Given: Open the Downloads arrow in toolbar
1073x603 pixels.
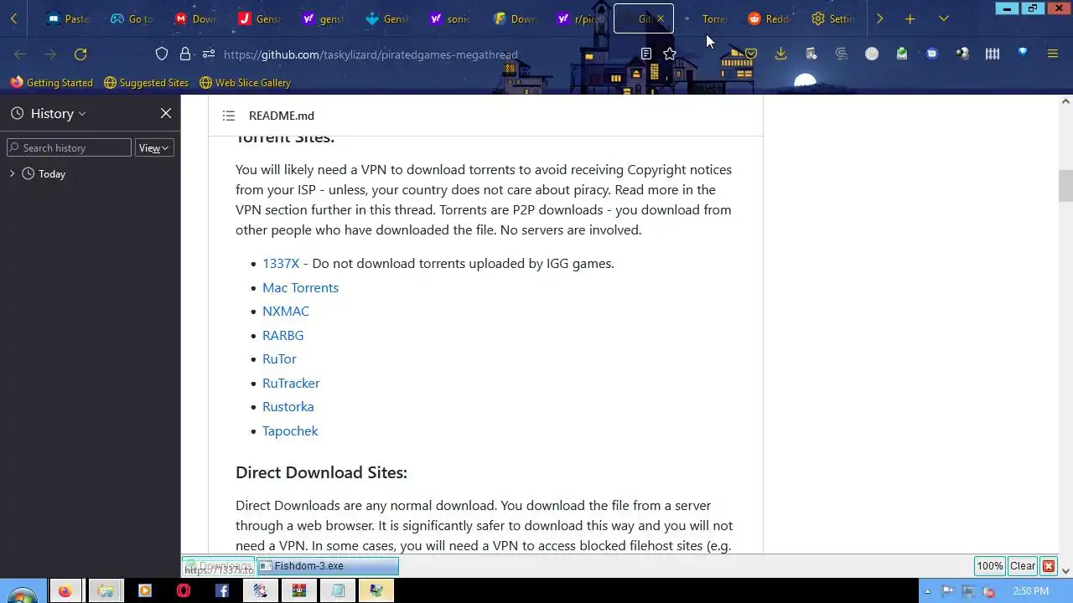Looking at the screenshot, I should (780, 54).
